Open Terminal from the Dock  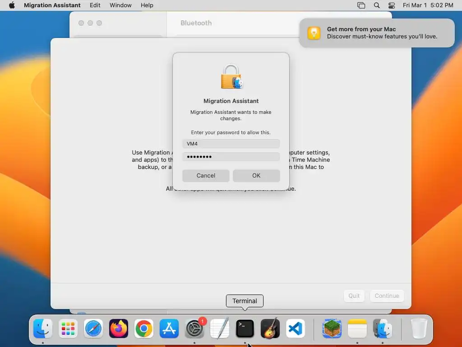click(245, 328)
